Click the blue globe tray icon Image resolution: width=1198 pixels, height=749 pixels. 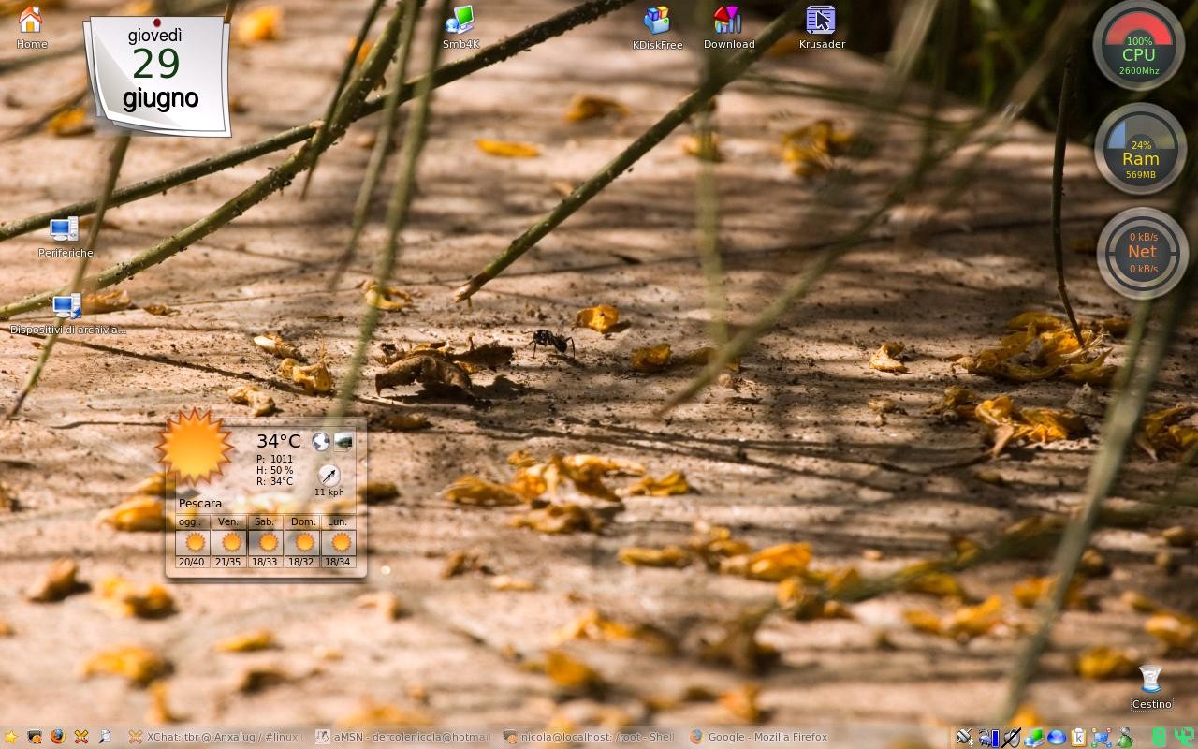(x=1057, y=737)
